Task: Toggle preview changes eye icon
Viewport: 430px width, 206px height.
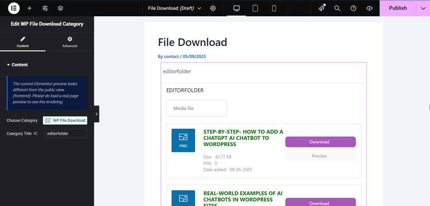Action: [x=369, y=8]
